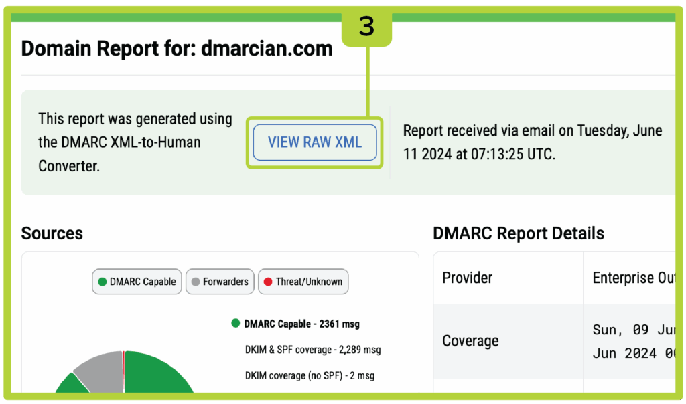
Task: Click the 'Sources' section heading
Action: pyautogui.click(x=52, y=233)
